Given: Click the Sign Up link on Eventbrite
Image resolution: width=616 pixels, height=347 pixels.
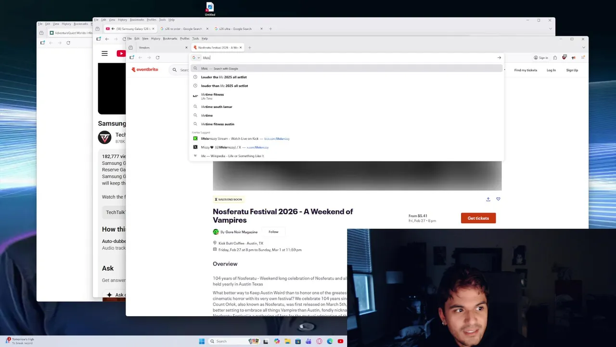Looking at the screenshot, I should click(x=572, y=70).
